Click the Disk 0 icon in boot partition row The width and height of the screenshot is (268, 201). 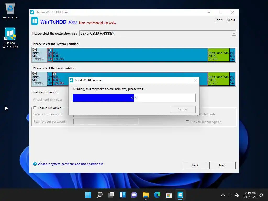(x=35, y=74)
